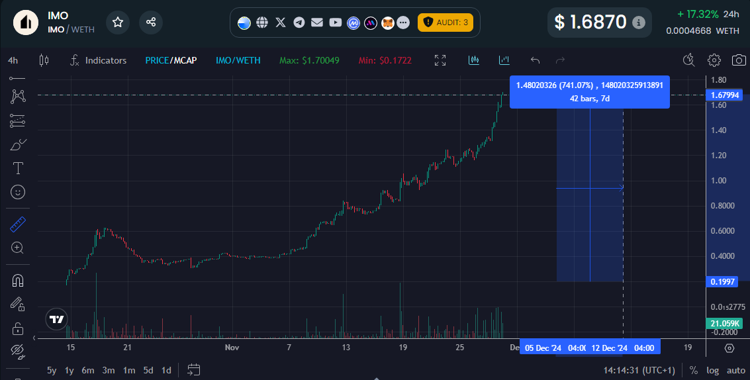Open the YouTube link icon
750x380 pixels.
336,22
